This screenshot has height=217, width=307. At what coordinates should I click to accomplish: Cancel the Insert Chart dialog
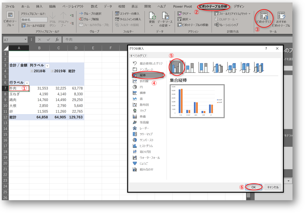coord(273,187)
